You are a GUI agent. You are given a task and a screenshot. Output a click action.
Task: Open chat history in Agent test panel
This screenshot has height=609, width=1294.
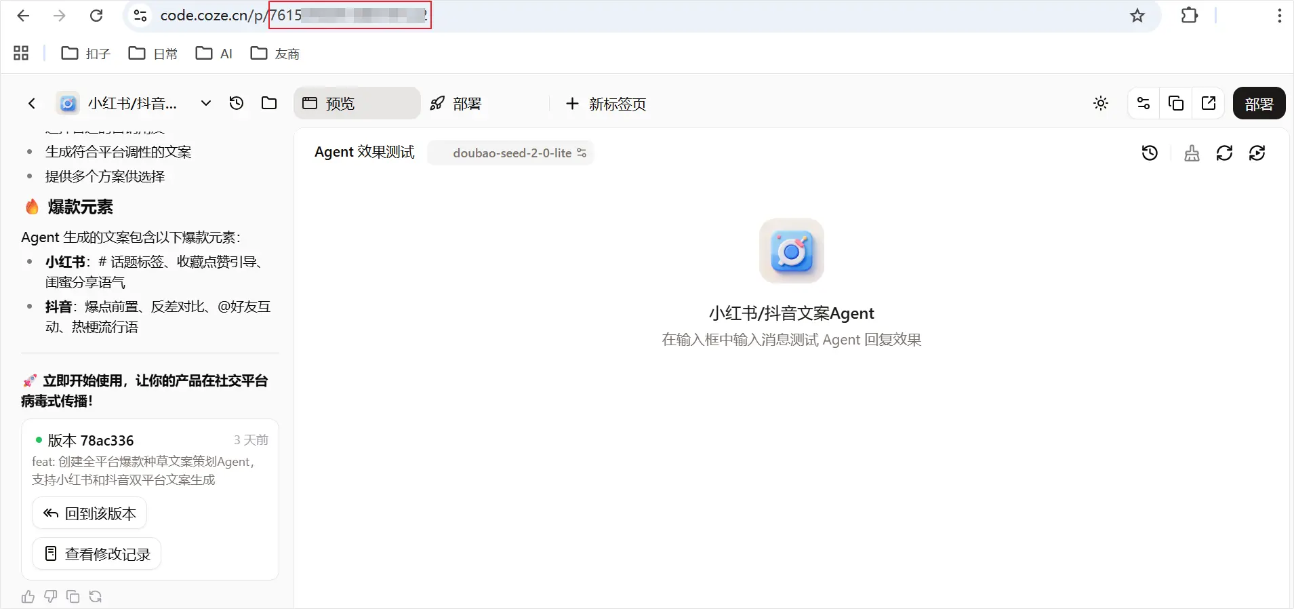click(x=1150, y=153)
